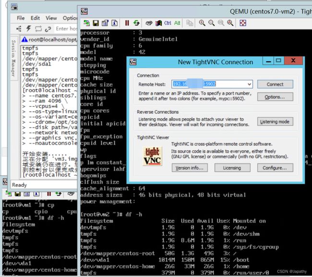Send Ctrl+Esc with the flag icon
This screenshot has height=277, width=312.
[158, 23]
